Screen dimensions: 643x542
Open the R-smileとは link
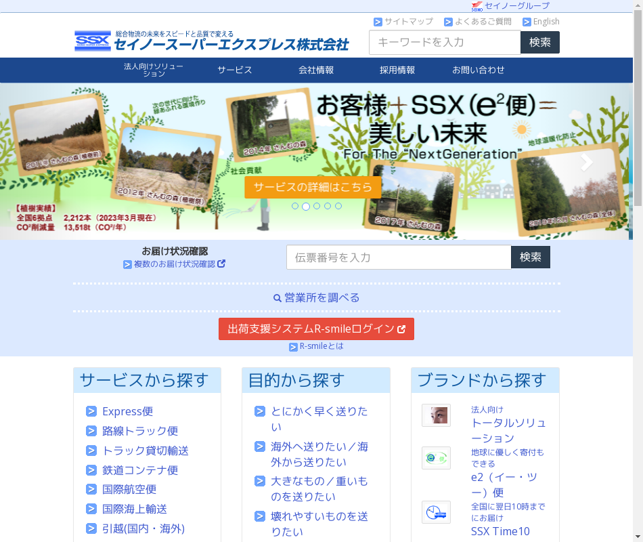[321, 347]
